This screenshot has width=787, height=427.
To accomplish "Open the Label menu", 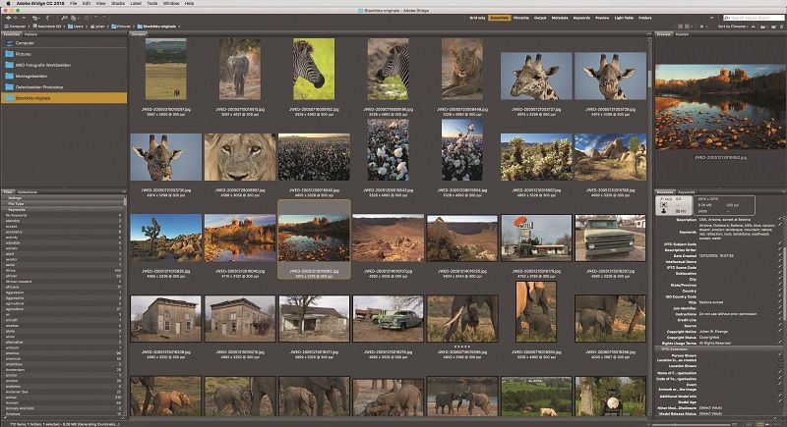I will pyautogui.click(x=136, y=3).
